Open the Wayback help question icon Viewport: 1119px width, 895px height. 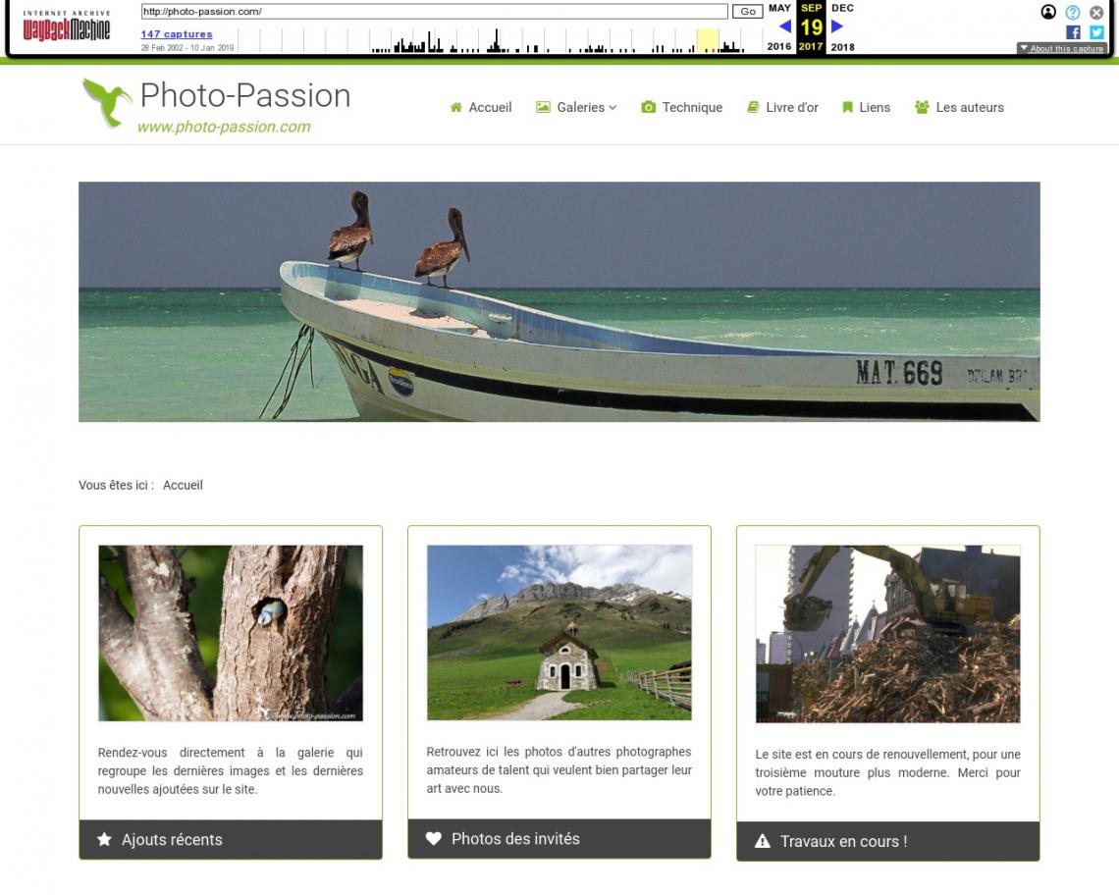tap(1073, 12)
